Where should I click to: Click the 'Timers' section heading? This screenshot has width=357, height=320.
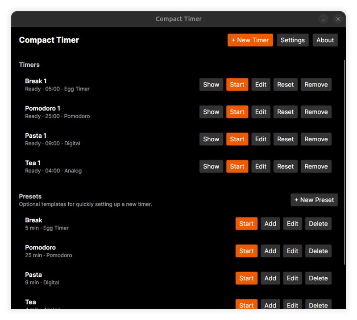tap(29, 65)
